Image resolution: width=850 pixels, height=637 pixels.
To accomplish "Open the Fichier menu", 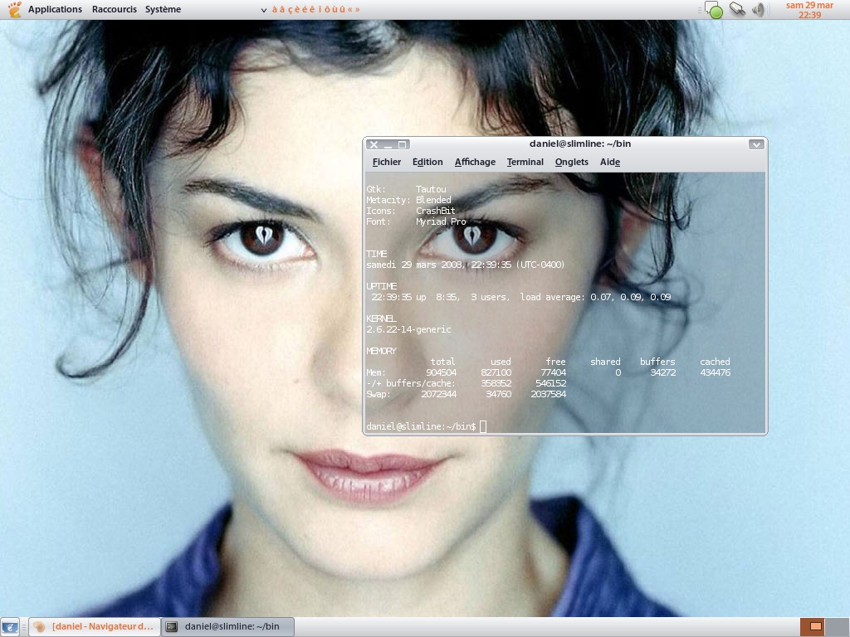I will tap(387, 162).
